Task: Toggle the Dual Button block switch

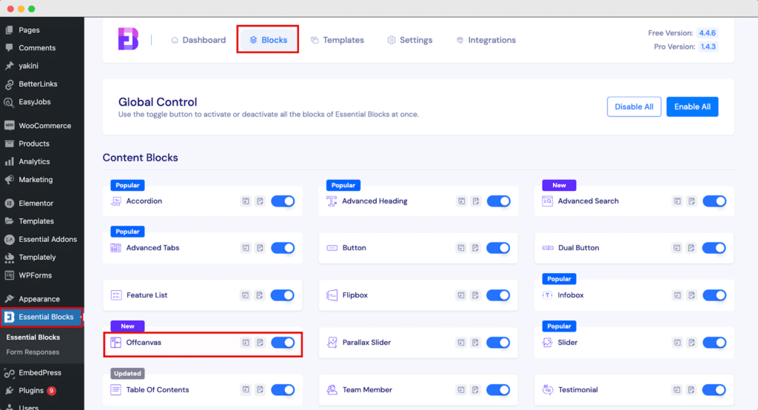Action: 714,248
